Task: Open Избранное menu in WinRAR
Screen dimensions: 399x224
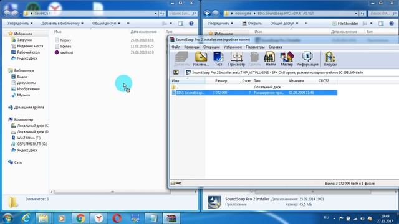Action: pos(233,47)
